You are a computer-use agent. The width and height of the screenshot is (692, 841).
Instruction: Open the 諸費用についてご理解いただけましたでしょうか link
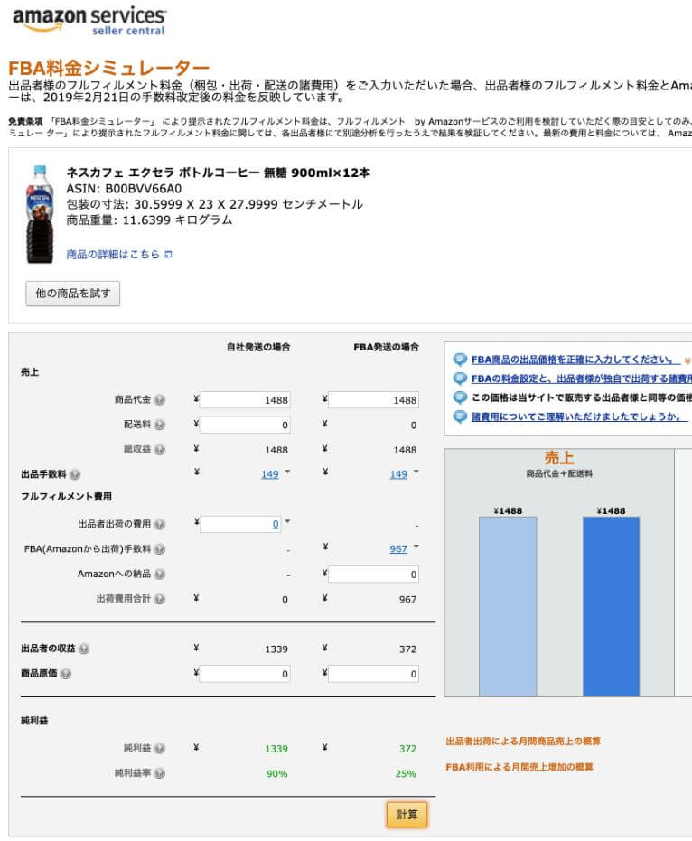coord(579,416)
